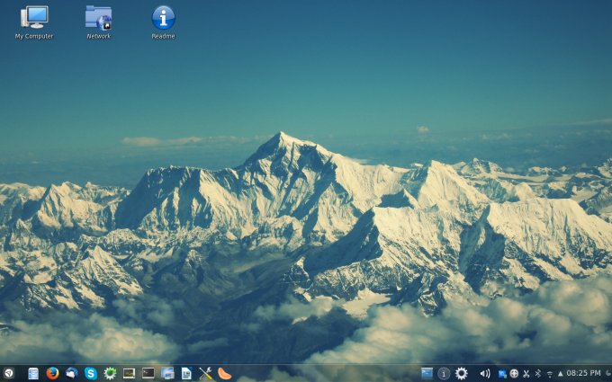
Task: Launch the LibreOffice document icon
Action: pos(186,373)
